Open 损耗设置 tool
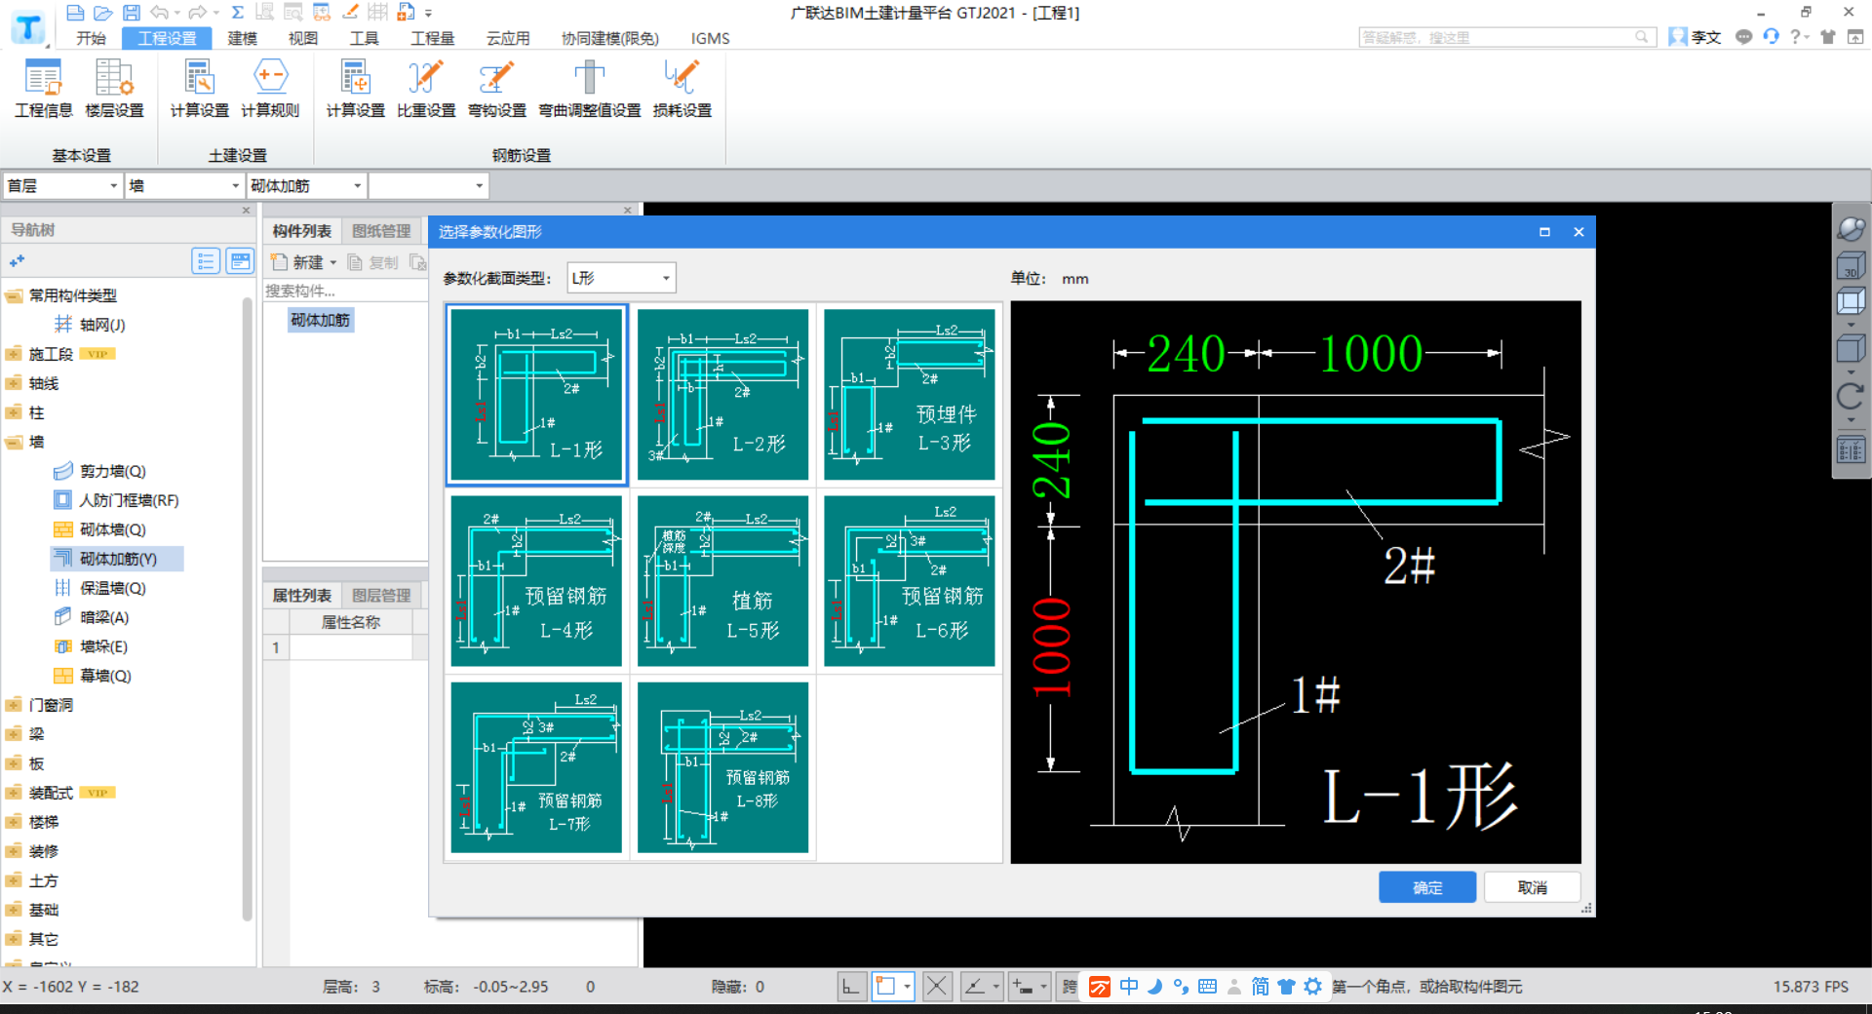The width and height of the screenshot is (1872, 1014). tap(682, 90)
